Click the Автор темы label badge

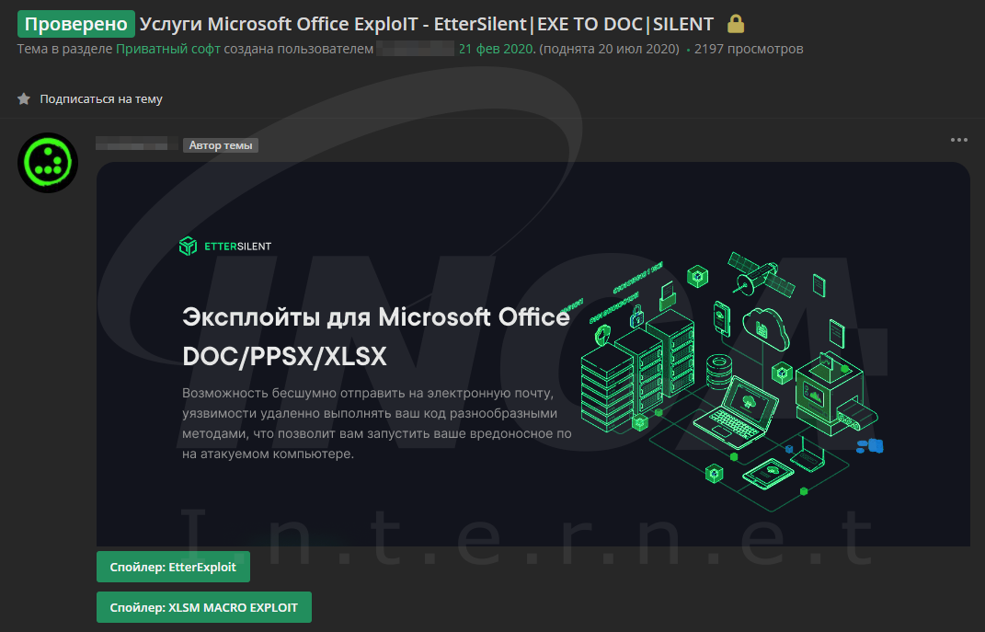(x=221, y=145)
